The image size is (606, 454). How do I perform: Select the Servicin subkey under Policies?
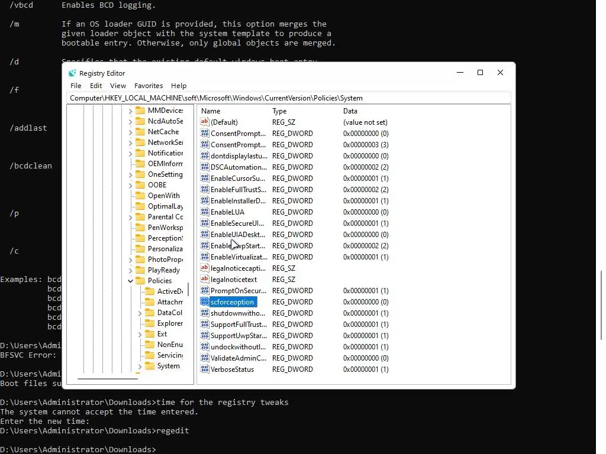tap(170, 355)
